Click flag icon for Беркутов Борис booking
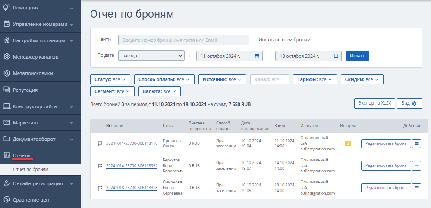The width and height of the screenshot is (431, 208). point(100,166)
